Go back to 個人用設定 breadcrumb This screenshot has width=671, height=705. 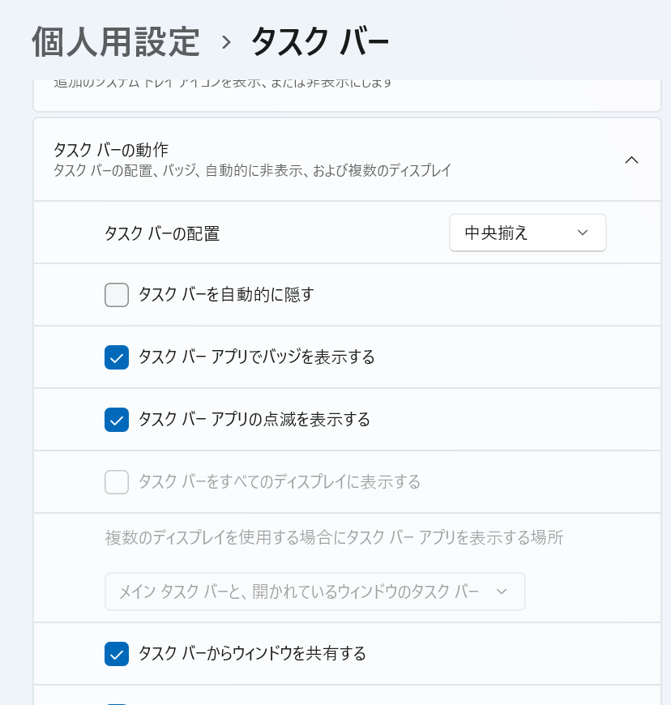[116, 42]
